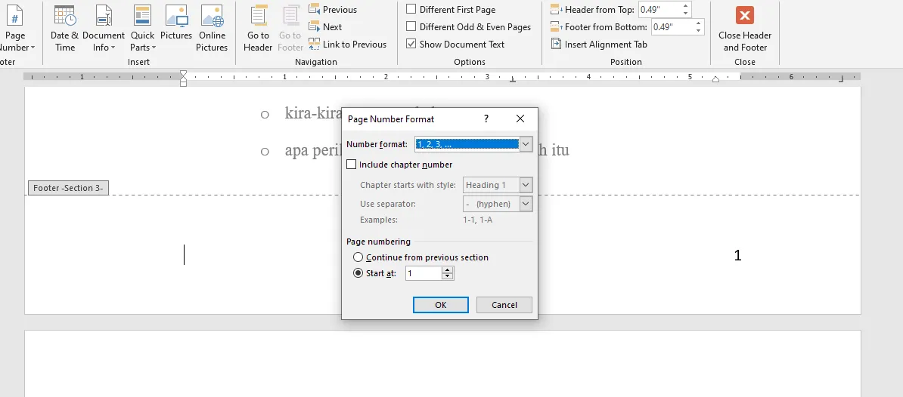Select Continue from previous section

point(358,257)
